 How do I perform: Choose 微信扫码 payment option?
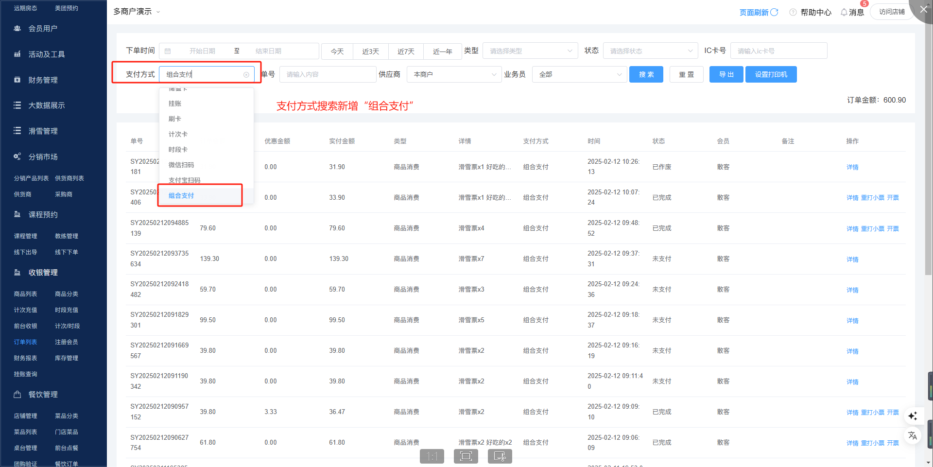(181, 165)
